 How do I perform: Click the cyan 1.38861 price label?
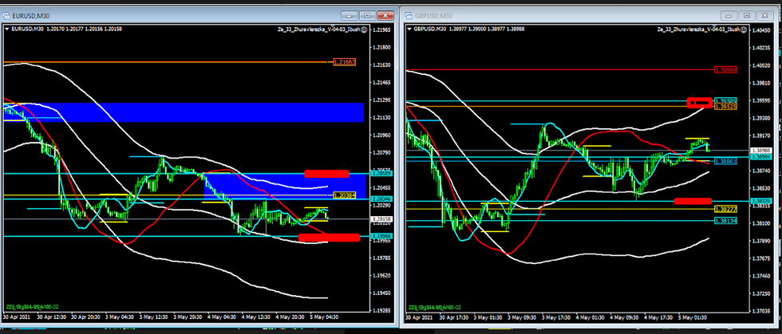pos(725,161)
